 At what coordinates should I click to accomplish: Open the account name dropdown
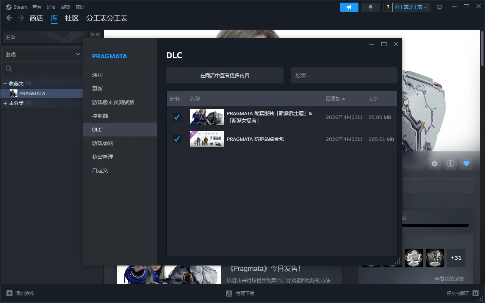pos(411,7)
